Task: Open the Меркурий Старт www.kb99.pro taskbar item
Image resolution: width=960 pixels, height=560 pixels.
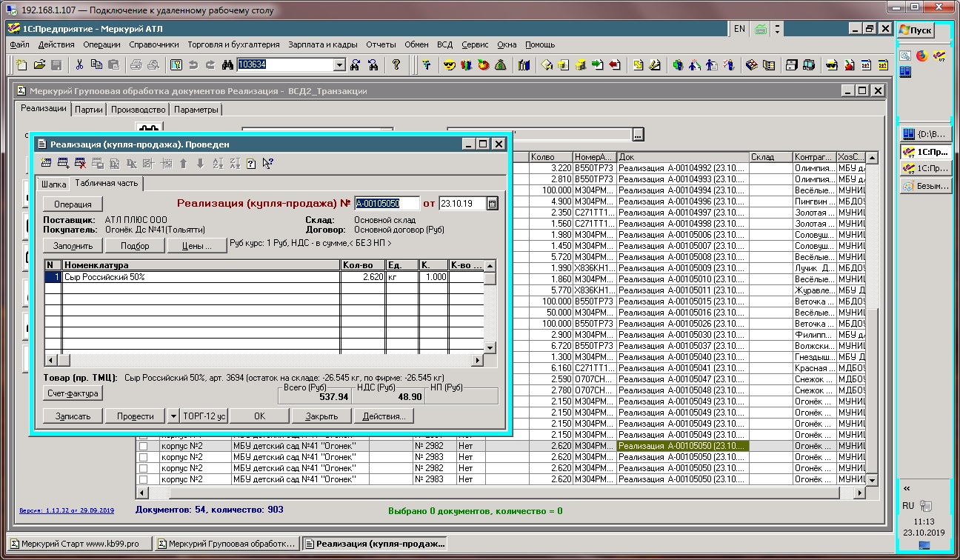Action: pyautogui.click(x=79, y=544)
